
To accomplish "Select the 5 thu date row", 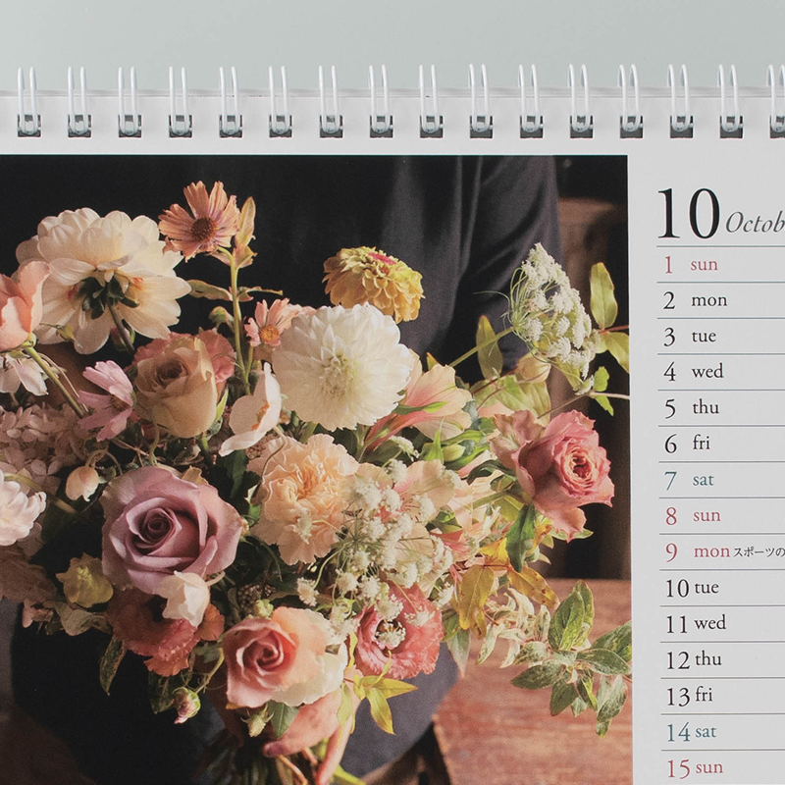I will (721, 408).
